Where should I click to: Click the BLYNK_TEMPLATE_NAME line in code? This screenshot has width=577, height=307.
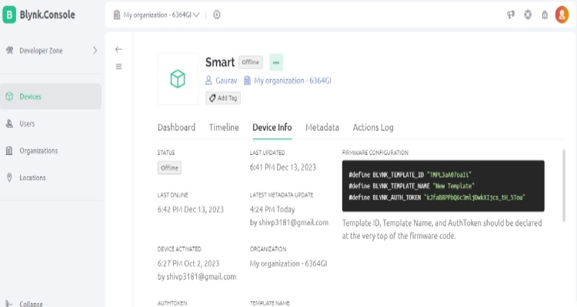(412, 187)
